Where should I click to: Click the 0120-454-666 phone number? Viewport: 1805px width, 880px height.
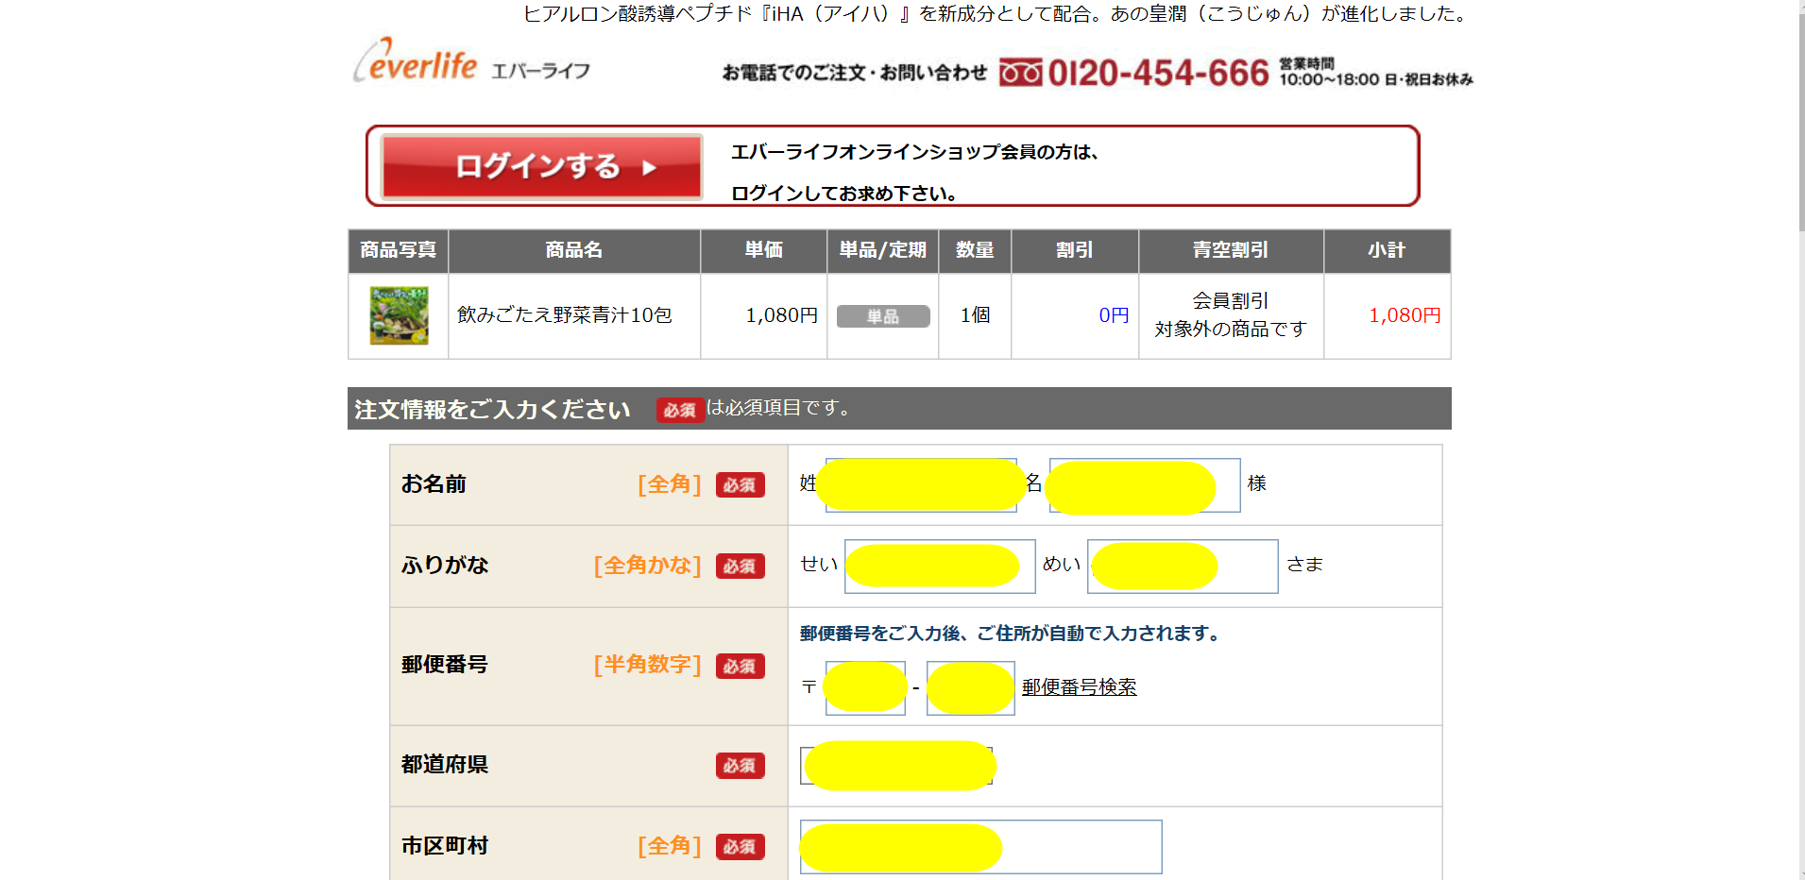1158,73
